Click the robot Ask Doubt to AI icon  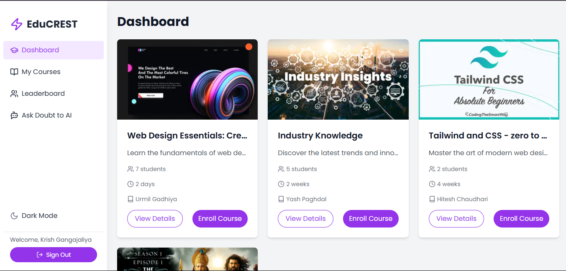[14, 115]
